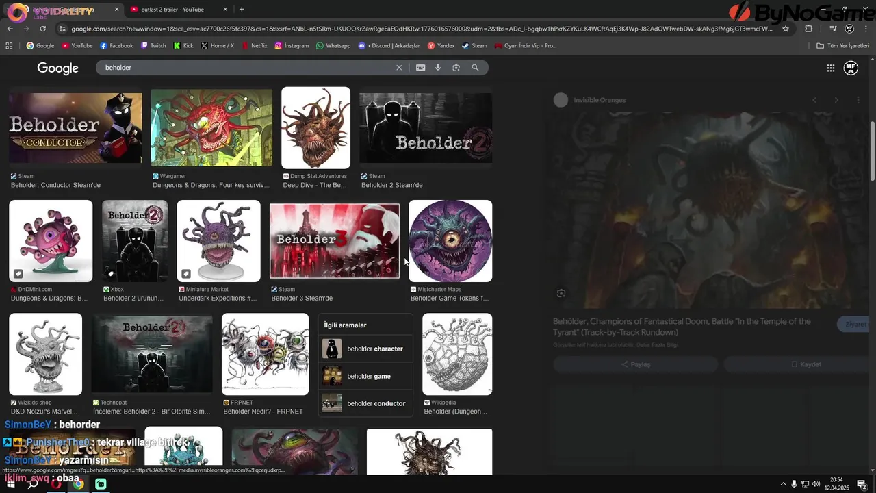Open the Whatsapp bookmark
This screenshot has height=493, width=876.
coord(333,45)
